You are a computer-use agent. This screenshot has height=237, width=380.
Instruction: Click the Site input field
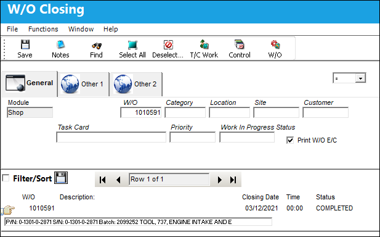click(277, 113)
